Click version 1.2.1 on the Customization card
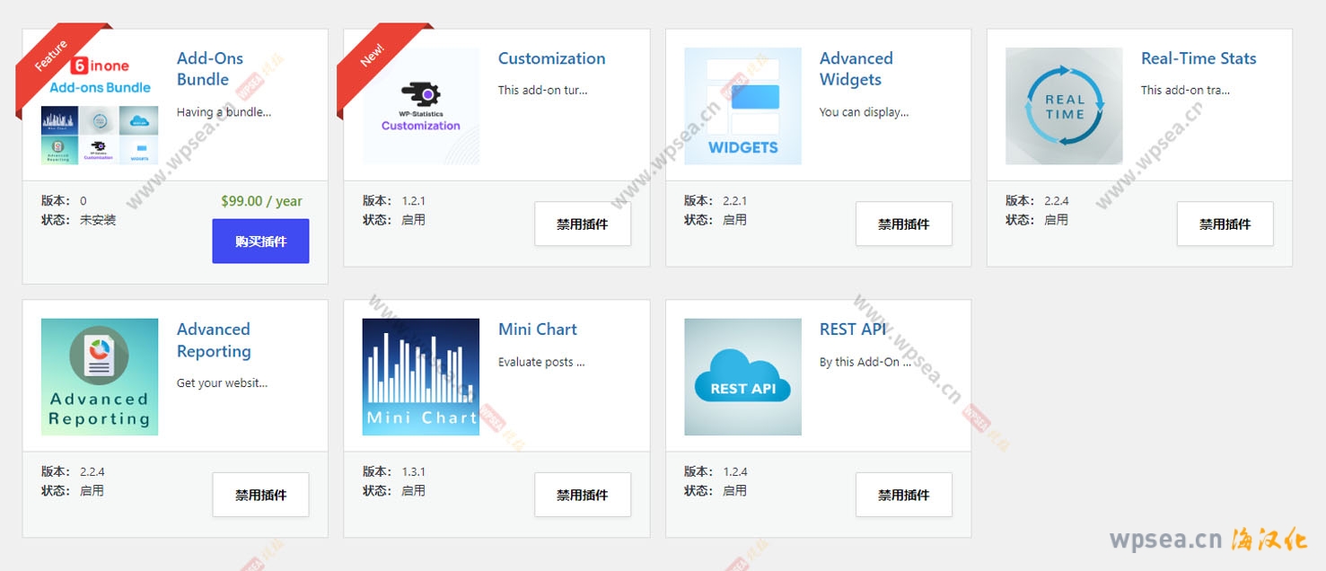The height and width of the screenshot is (571, 1326). [413, 201]
